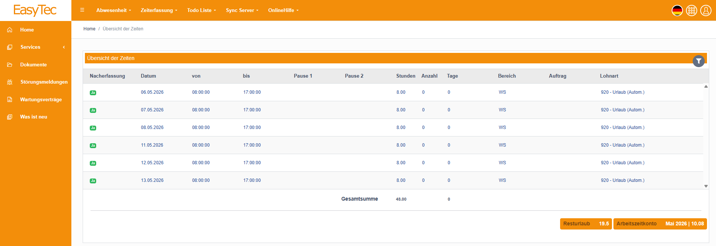Click the Home breadcrumb link

click(89, 29)
